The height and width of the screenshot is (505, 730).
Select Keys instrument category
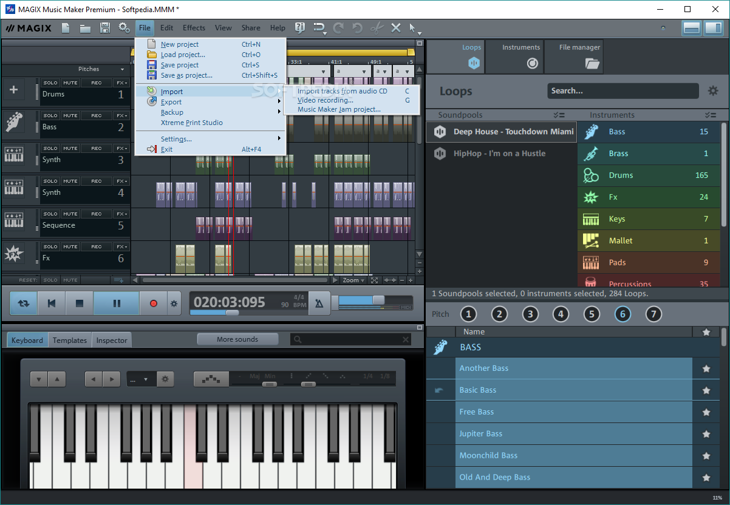coord(649,219)
